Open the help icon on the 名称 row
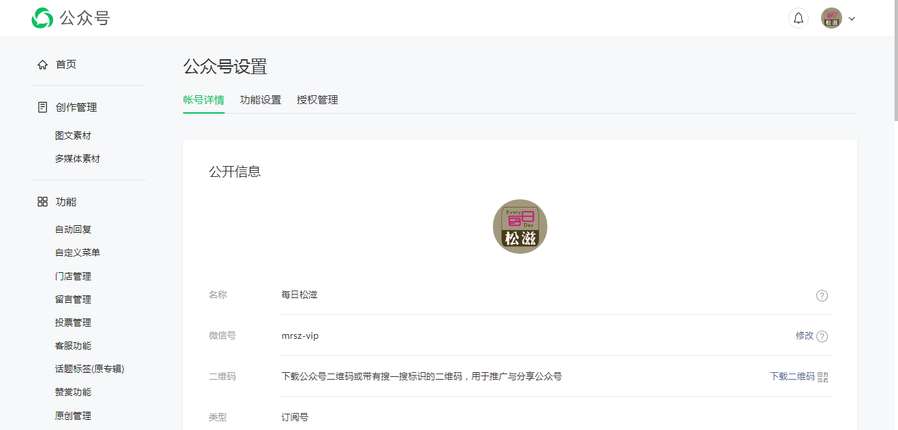This screenshot has height=430, width=898. pyautogui.click(x=822, y=295)
